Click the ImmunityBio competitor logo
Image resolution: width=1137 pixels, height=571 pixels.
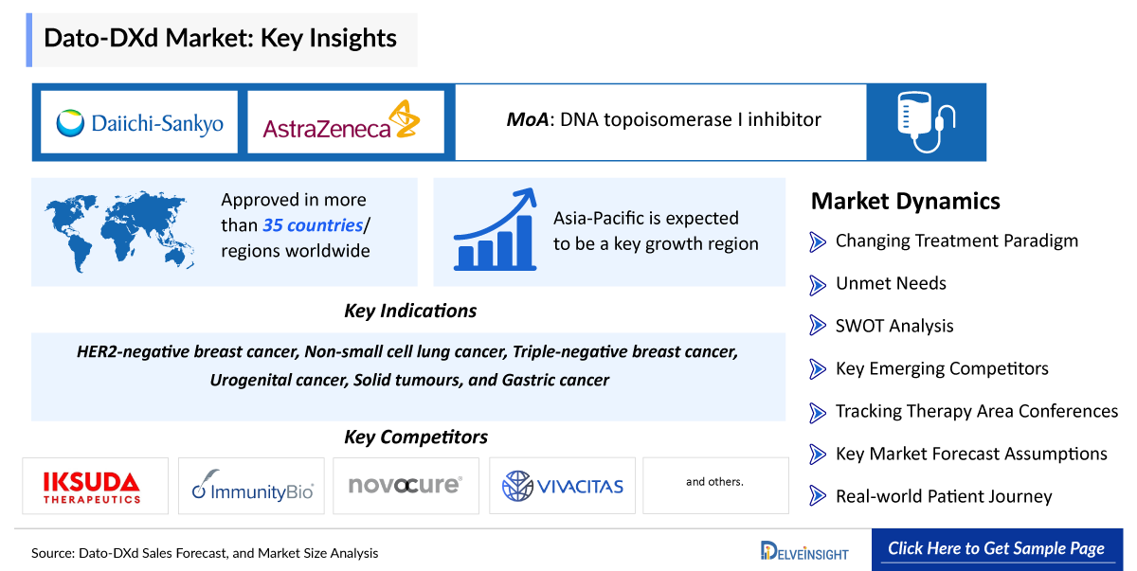click(x=251, y=486)
